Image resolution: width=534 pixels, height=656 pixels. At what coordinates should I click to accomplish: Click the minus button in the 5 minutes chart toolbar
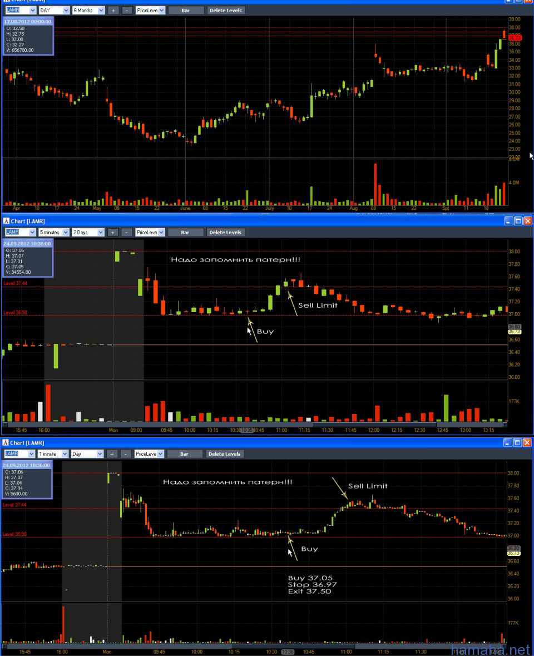pos(126,232)
